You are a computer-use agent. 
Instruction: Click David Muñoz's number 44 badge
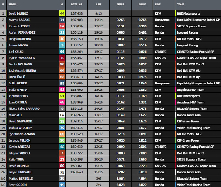click(x=62, y=13)
